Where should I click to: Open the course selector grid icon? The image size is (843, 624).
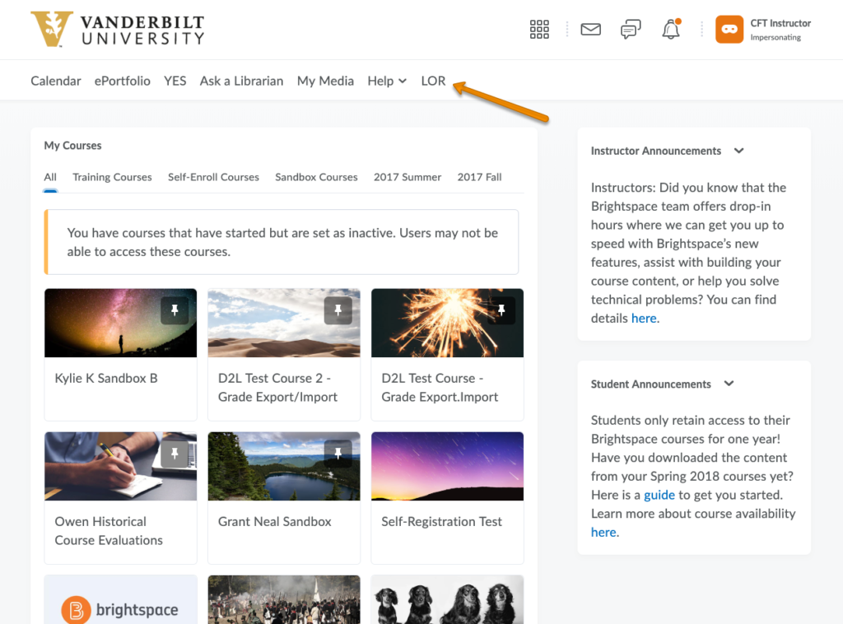coord(539,30)
